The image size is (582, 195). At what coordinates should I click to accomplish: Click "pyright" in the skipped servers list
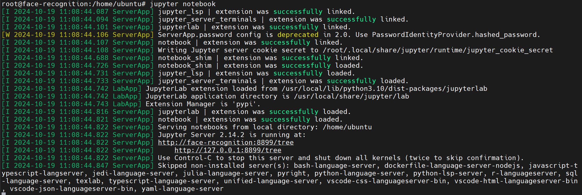click(292, 173)
